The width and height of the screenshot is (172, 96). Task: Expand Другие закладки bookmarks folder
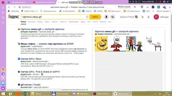pyautogui.click(x=164, y=11)
